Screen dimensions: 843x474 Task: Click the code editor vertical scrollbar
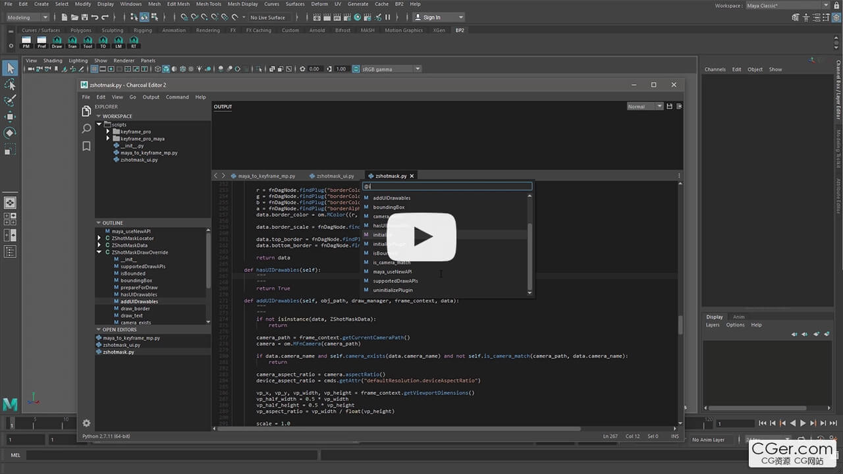point(681,325)
